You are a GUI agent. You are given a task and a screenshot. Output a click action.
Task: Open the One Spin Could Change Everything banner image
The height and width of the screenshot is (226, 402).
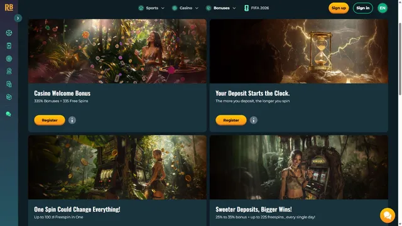[117, 168]
